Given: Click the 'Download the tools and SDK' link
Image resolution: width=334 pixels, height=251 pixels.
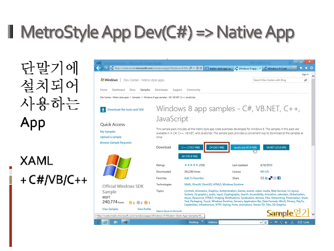Looking at the screenshot, I should pos(126,110).
